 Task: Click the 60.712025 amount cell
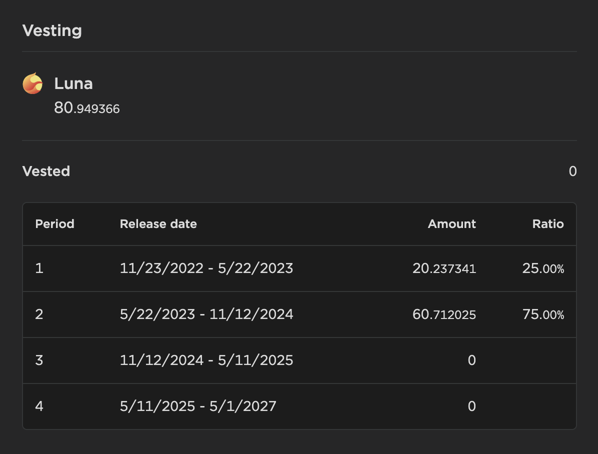(x=444, y=315)
